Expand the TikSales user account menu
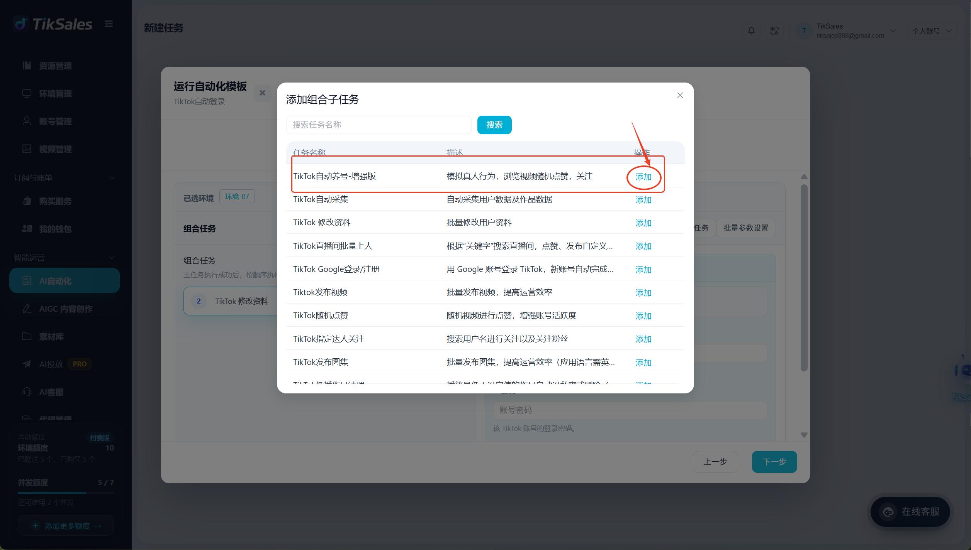Image resolution: width=971 pixels, height=550 pixels. click(x=847, y=31)
